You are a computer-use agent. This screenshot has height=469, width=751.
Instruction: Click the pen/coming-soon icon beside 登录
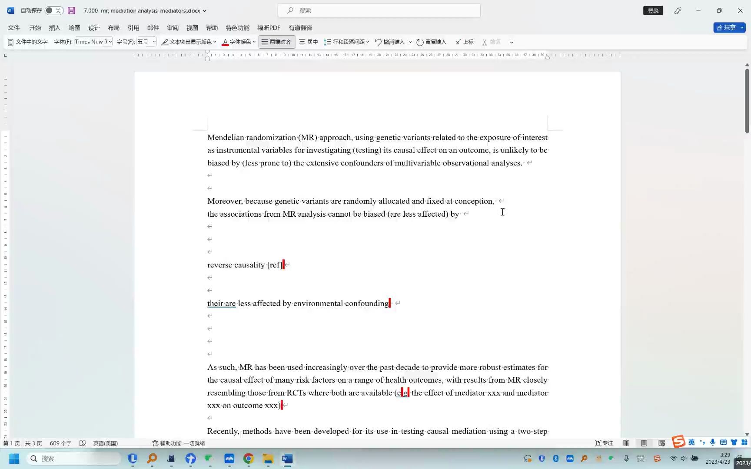678,10
